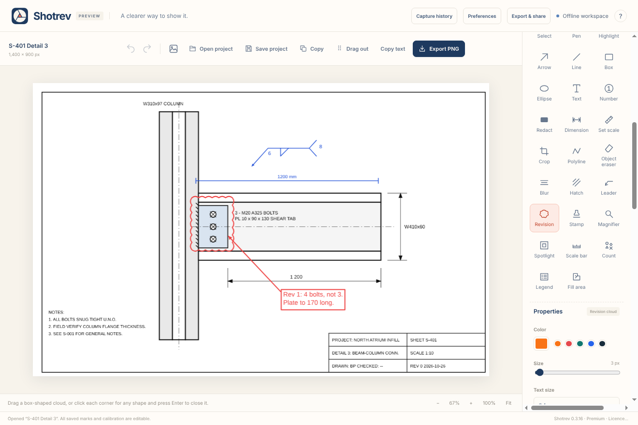638x425 pixels.
Task: Select the Leader tool
Action: pyautogui.click(x=609, y=186)
